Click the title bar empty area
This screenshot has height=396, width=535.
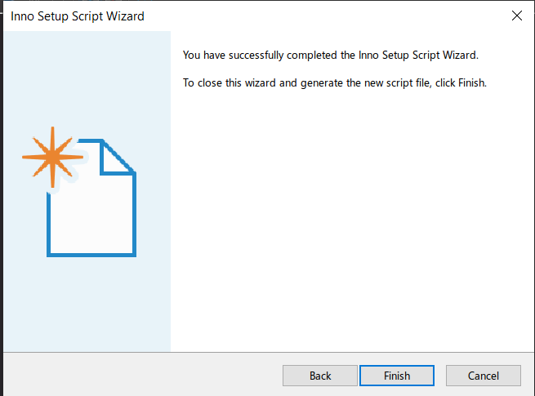pyautogui.click(x=324, y=16)
